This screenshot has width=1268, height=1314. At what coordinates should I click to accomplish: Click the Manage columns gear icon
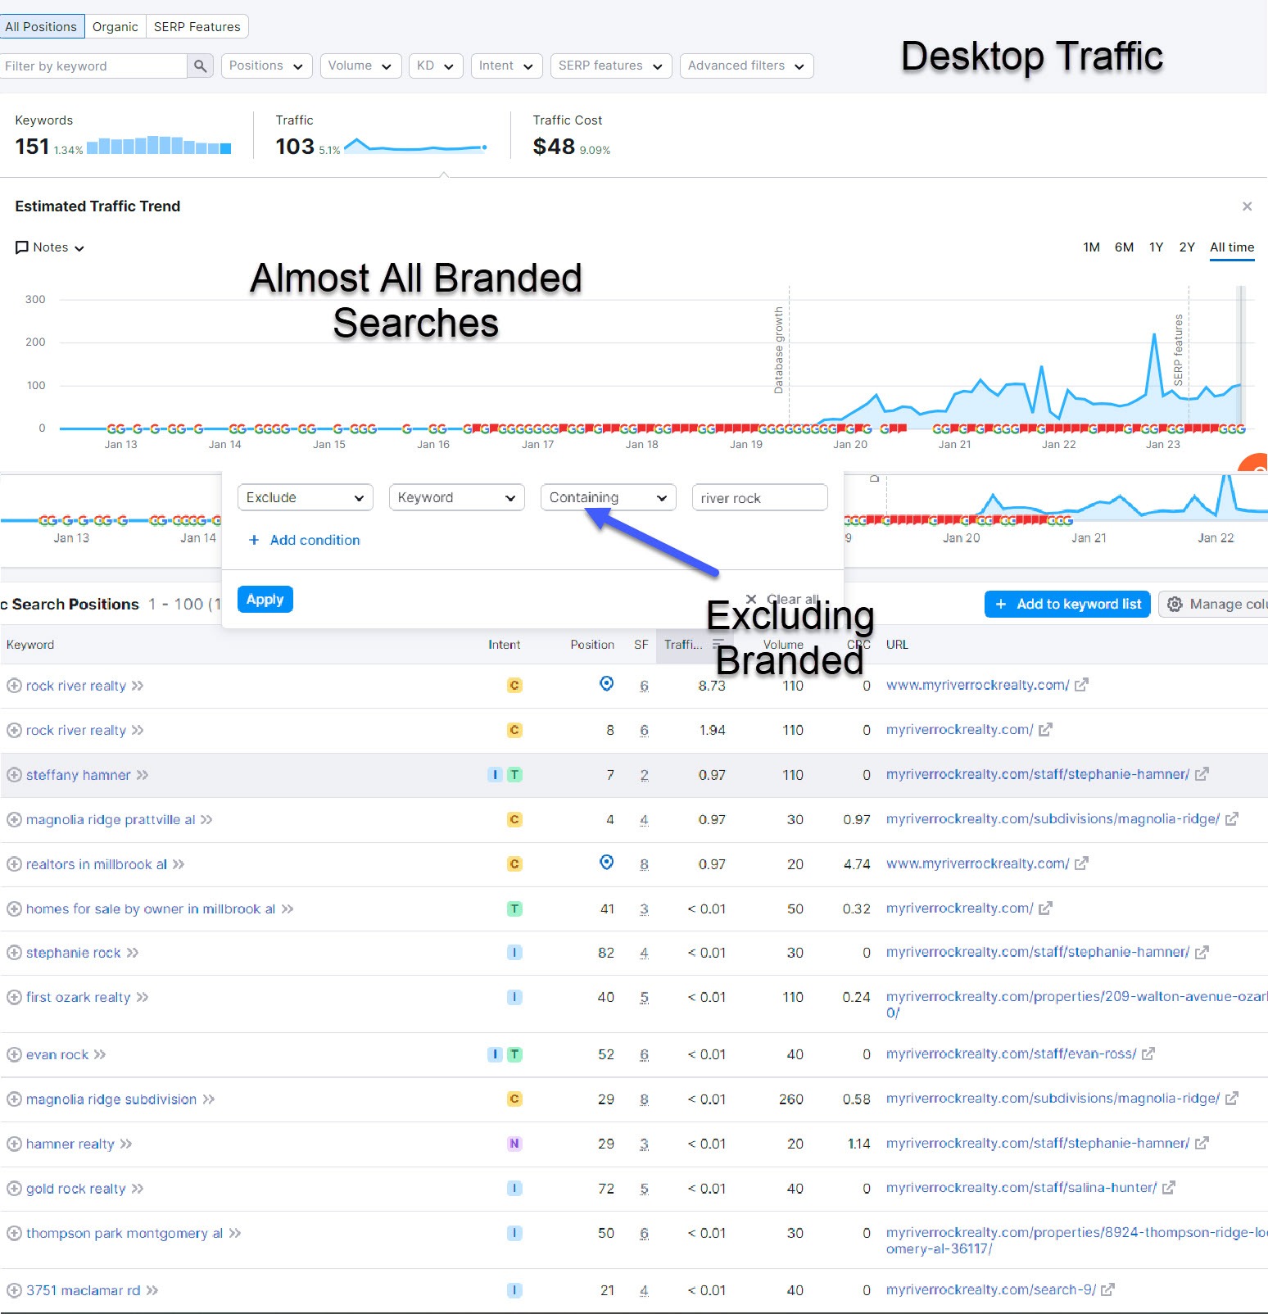point(1175,605)
